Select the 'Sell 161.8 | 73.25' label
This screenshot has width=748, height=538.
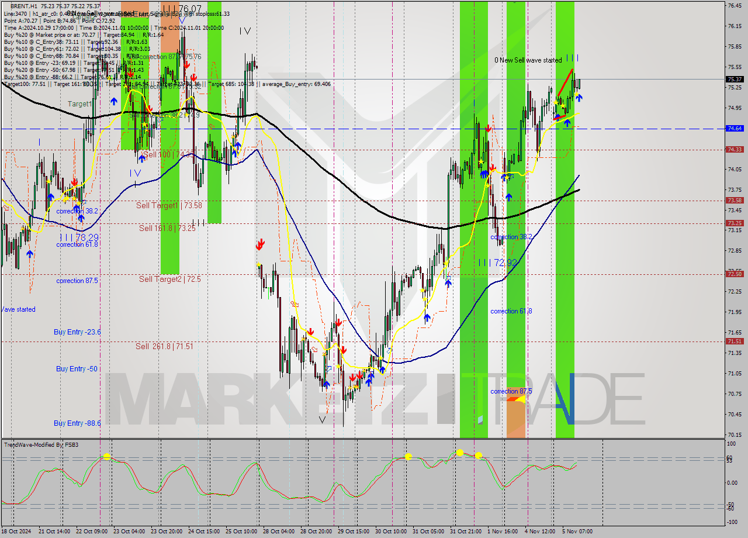coord(167,228)
